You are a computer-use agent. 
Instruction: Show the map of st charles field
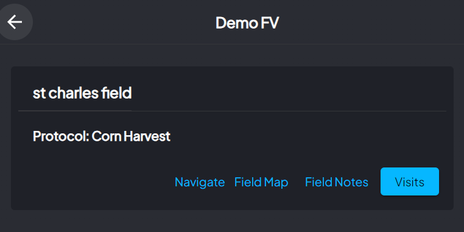coord(261,182)
